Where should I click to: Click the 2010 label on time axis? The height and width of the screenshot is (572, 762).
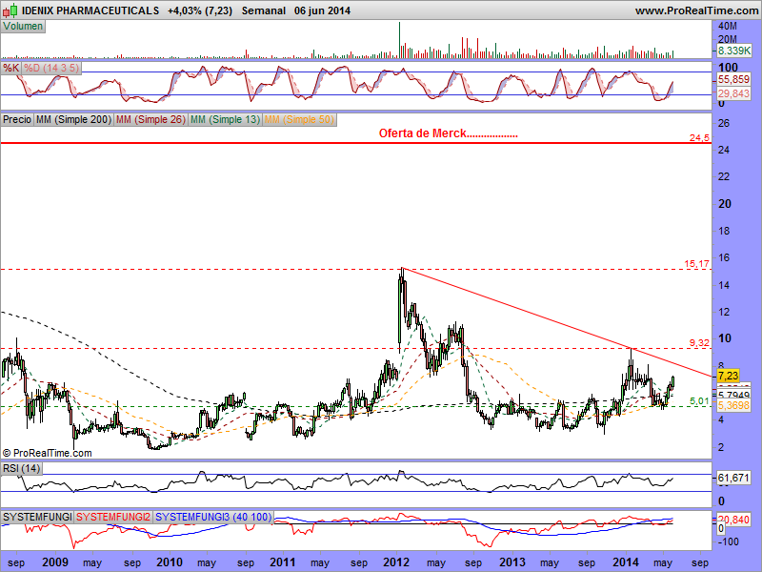[170, 562]
